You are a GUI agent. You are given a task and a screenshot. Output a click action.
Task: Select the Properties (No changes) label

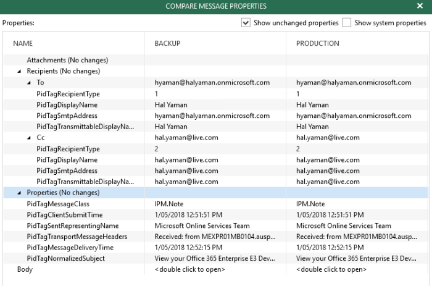click(x=63, y=193)
